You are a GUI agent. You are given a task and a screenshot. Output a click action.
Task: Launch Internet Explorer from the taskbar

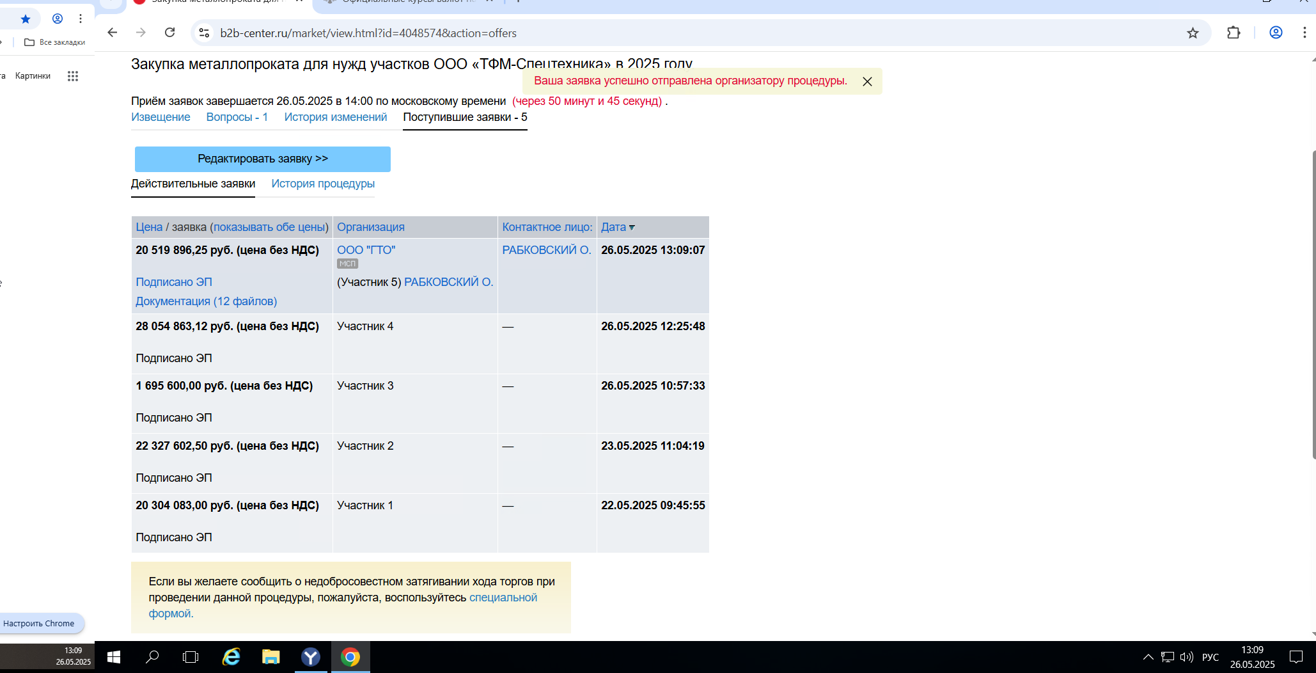[231, 657]
